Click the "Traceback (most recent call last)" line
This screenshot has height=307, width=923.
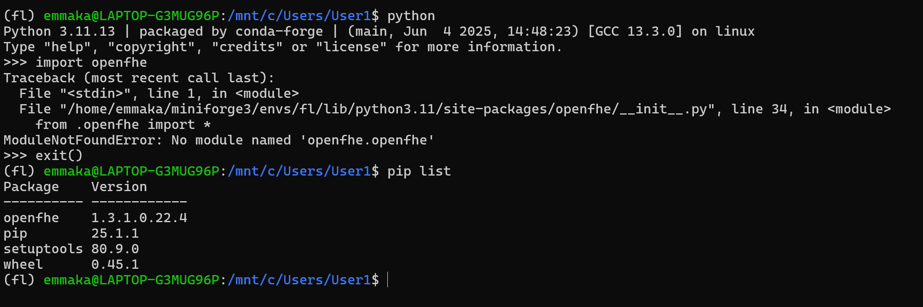[x=139, y=78]
